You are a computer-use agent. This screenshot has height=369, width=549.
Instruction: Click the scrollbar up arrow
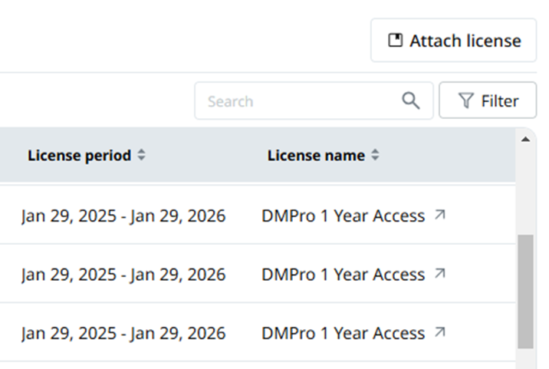(525, 140)
